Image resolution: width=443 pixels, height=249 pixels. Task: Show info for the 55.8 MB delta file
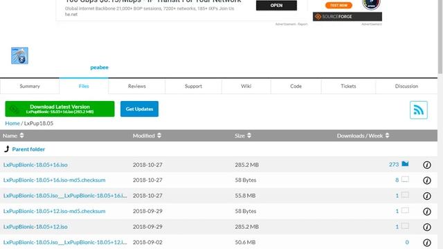pyautogui.click(x=427, y=196)
